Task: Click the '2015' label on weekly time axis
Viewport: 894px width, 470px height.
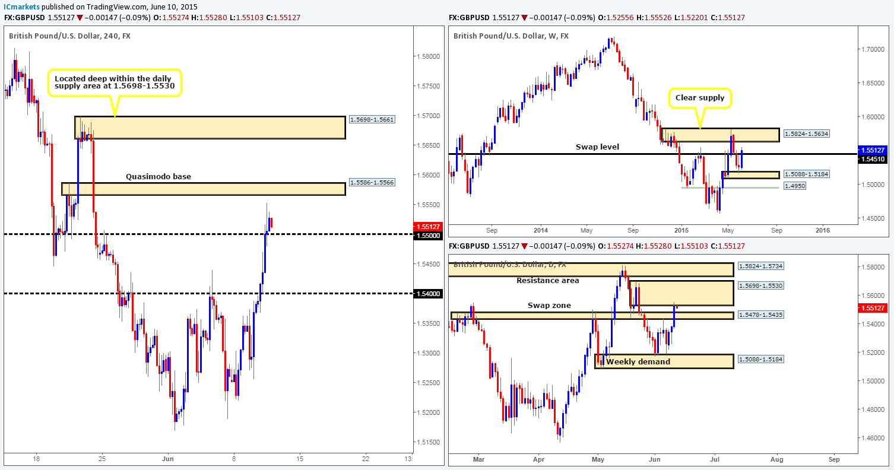Action: [x=681, y=229]
